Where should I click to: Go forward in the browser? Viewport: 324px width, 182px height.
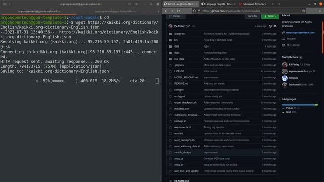[x=172, y=11]
